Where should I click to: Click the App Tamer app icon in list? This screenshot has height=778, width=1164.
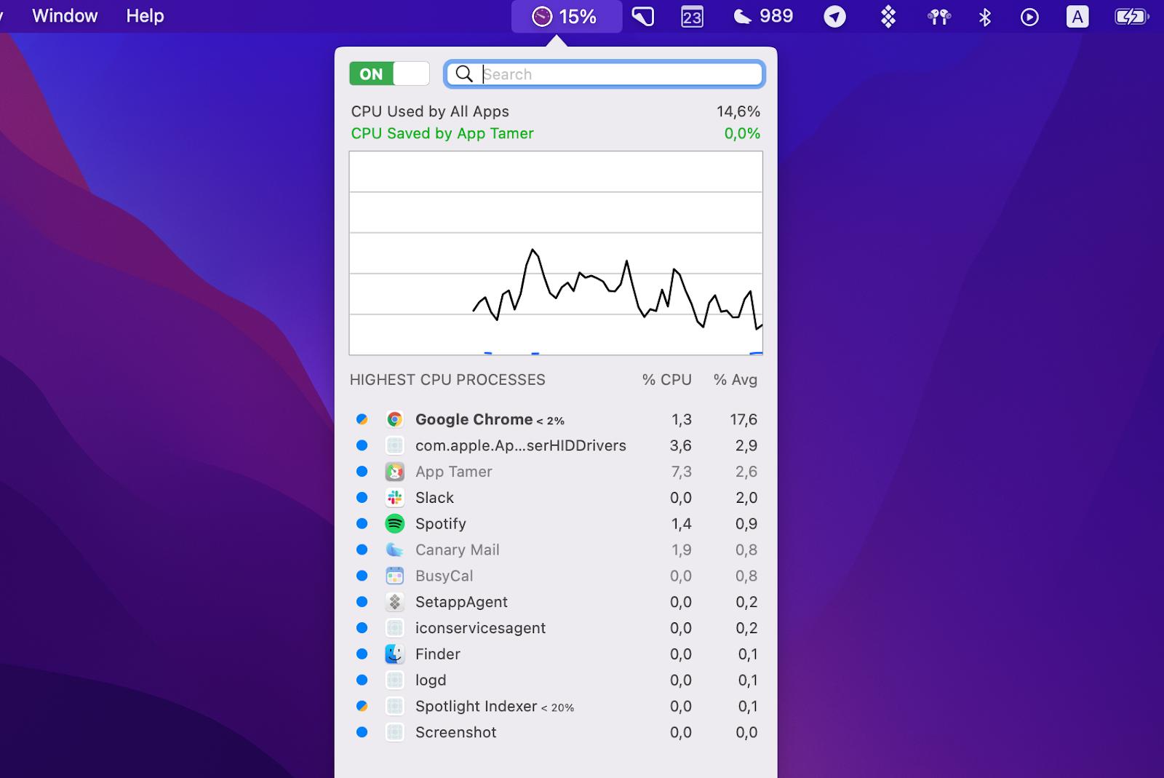[x=394, y=472]
